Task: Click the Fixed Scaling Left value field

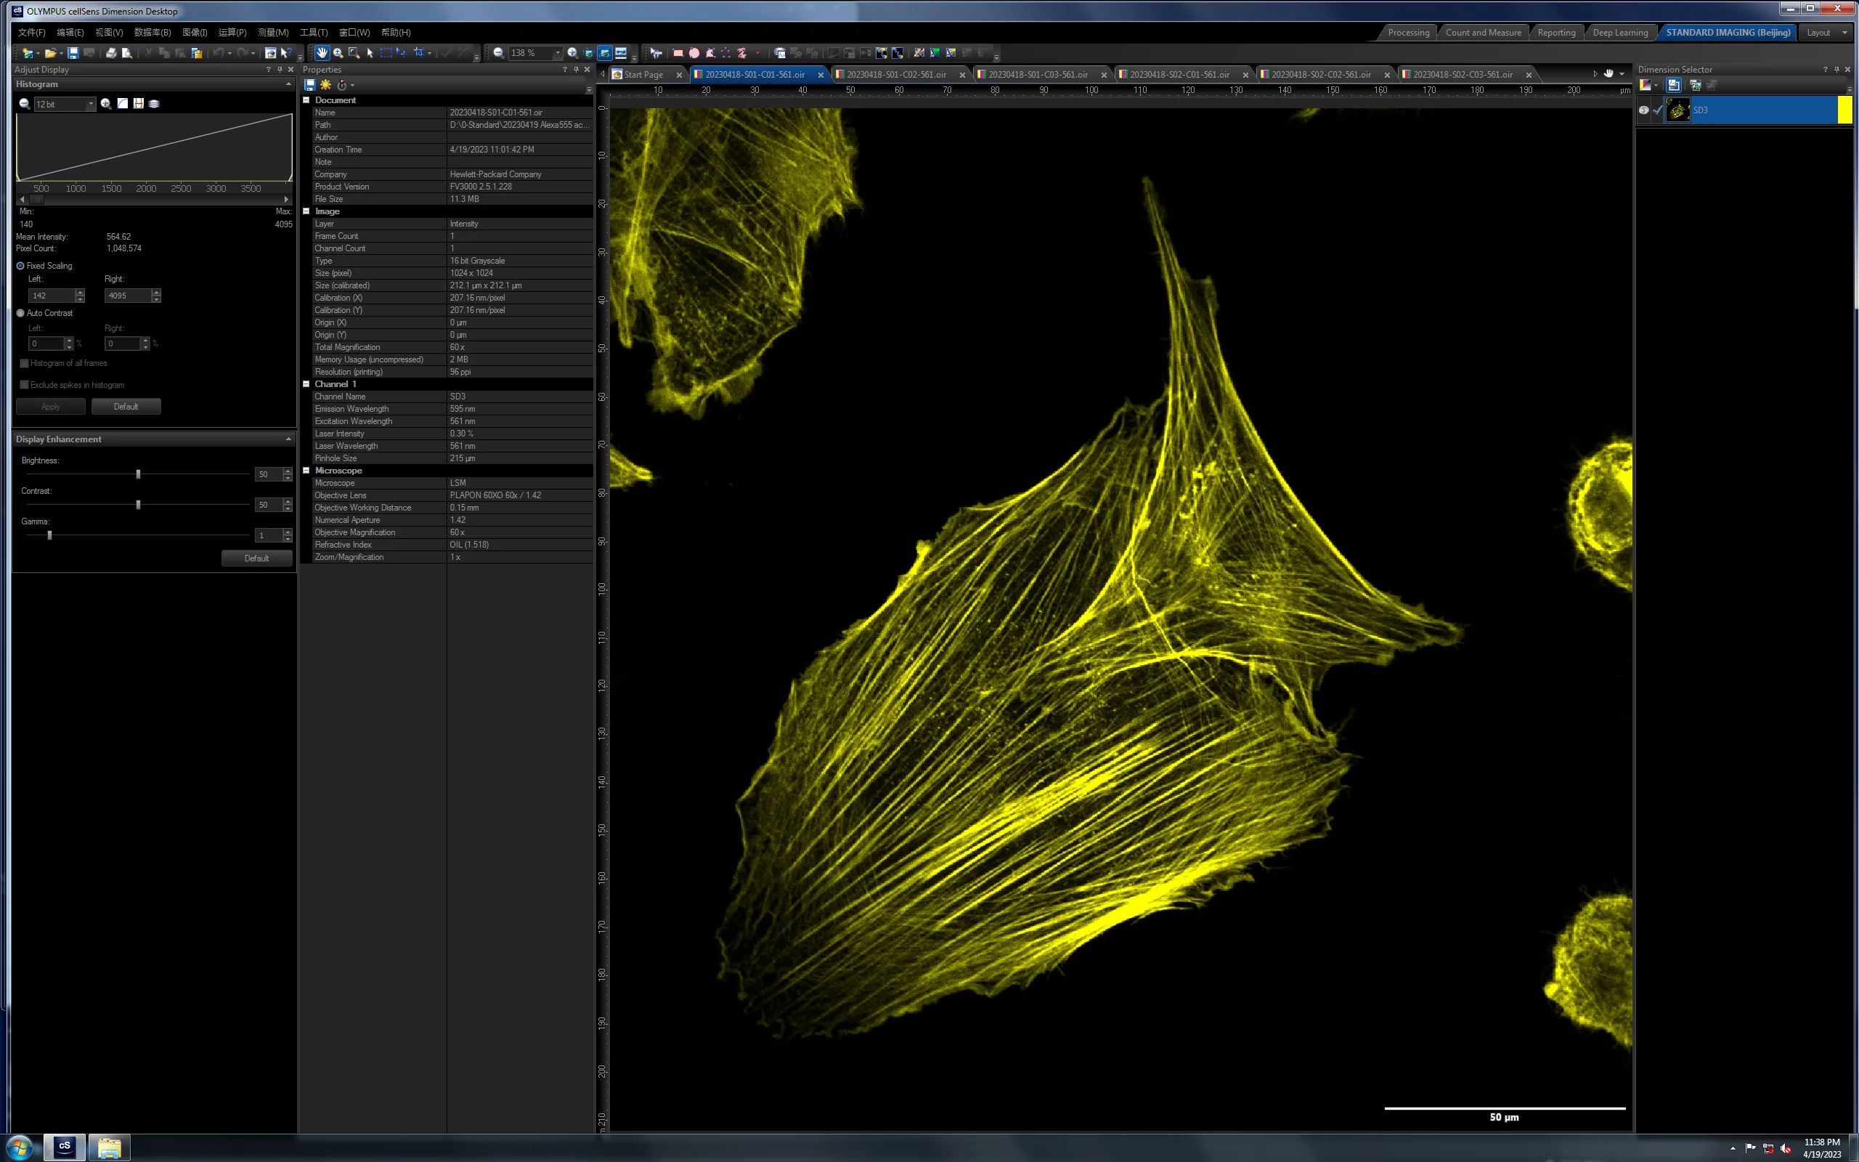Action: (52, 296)
